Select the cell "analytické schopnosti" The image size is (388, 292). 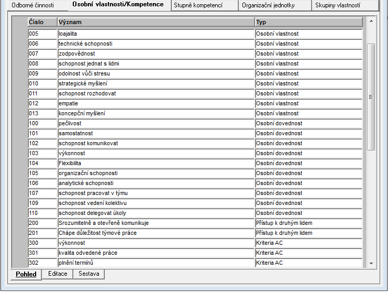coord(156,183)
